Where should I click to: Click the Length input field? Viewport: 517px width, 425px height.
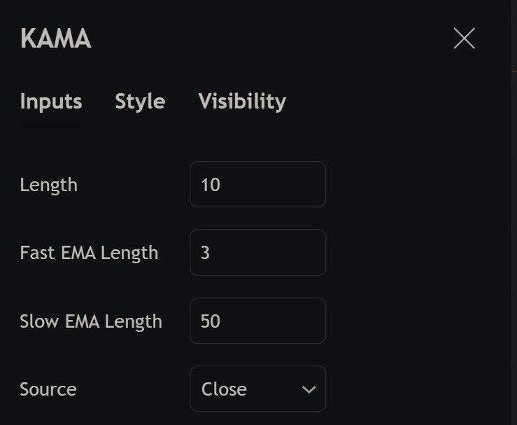(x=257, y=184)
